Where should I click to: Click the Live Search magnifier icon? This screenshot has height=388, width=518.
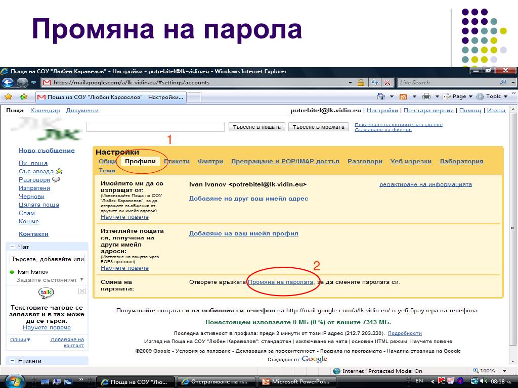pos(503,82)
